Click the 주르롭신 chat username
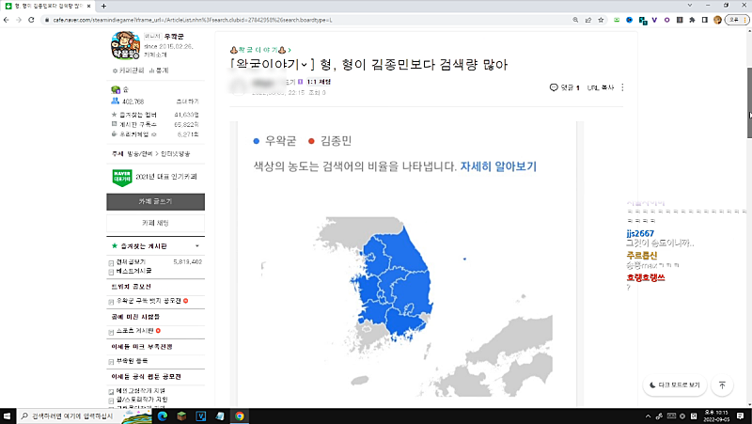The width and height of the screenshot is (752, 424). (642, 256)
